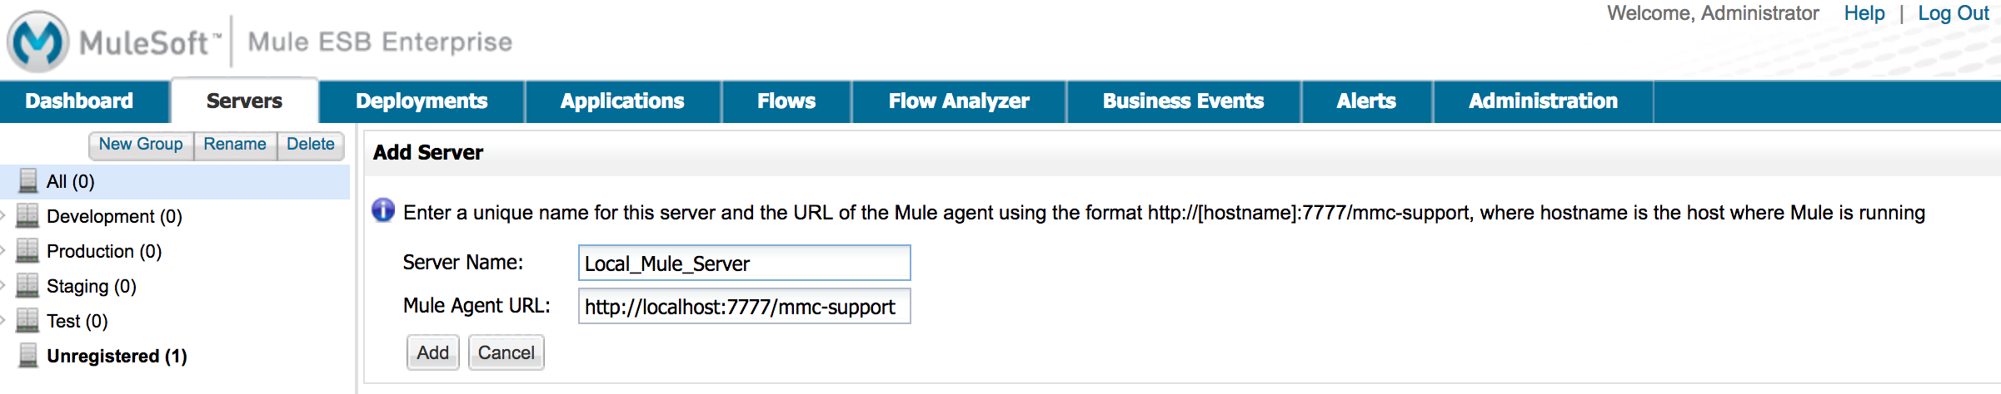Expand the Test group tree node

[x=4, y=321]
